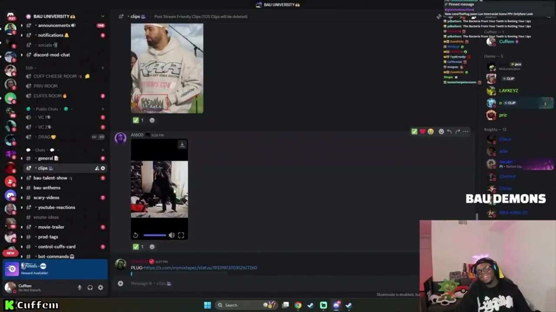Expand BAU UNIVERSITY server dropdown menu
The height and width of the screenshot is (312, 556).
click(103, 16)
